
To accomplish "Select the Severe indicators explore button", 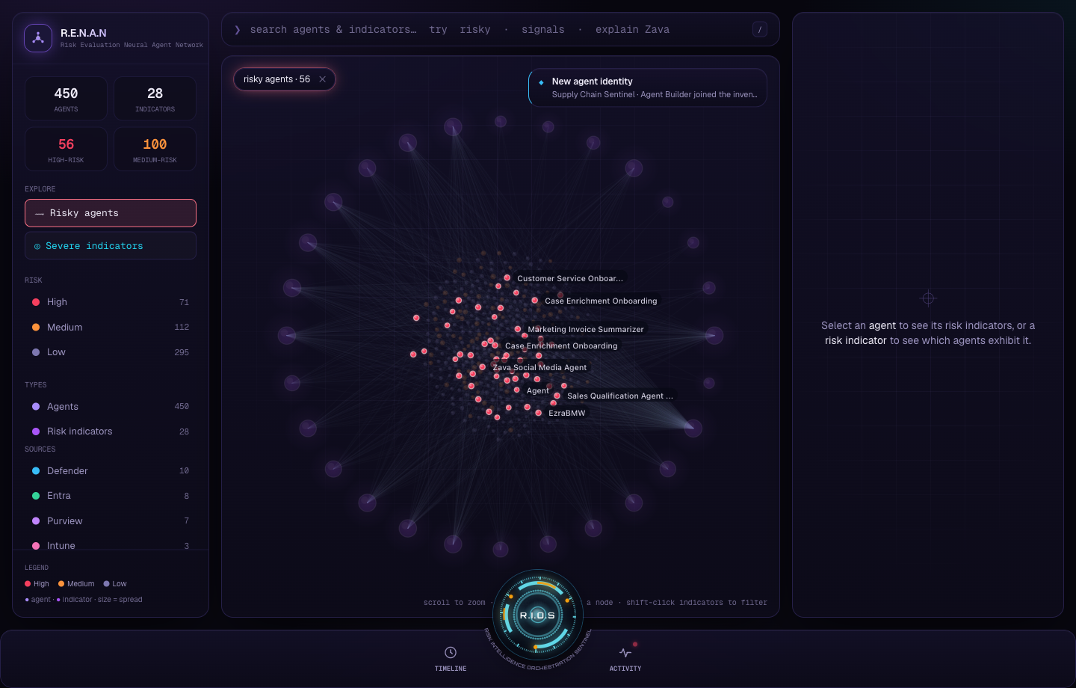I will click(111, 246).
